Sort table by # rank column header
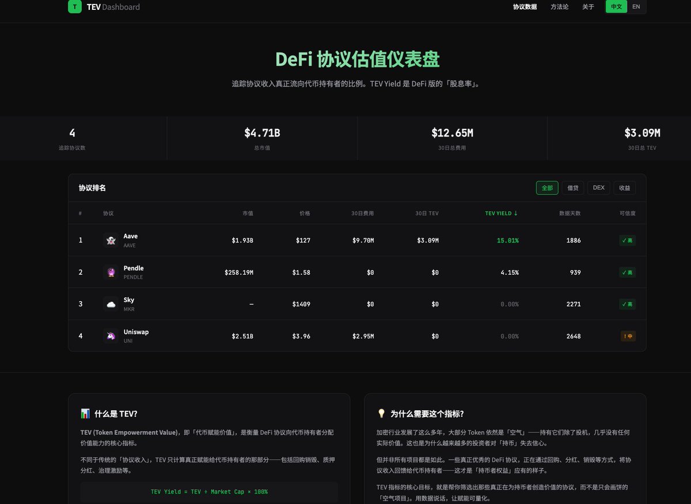 coord(80,213)
